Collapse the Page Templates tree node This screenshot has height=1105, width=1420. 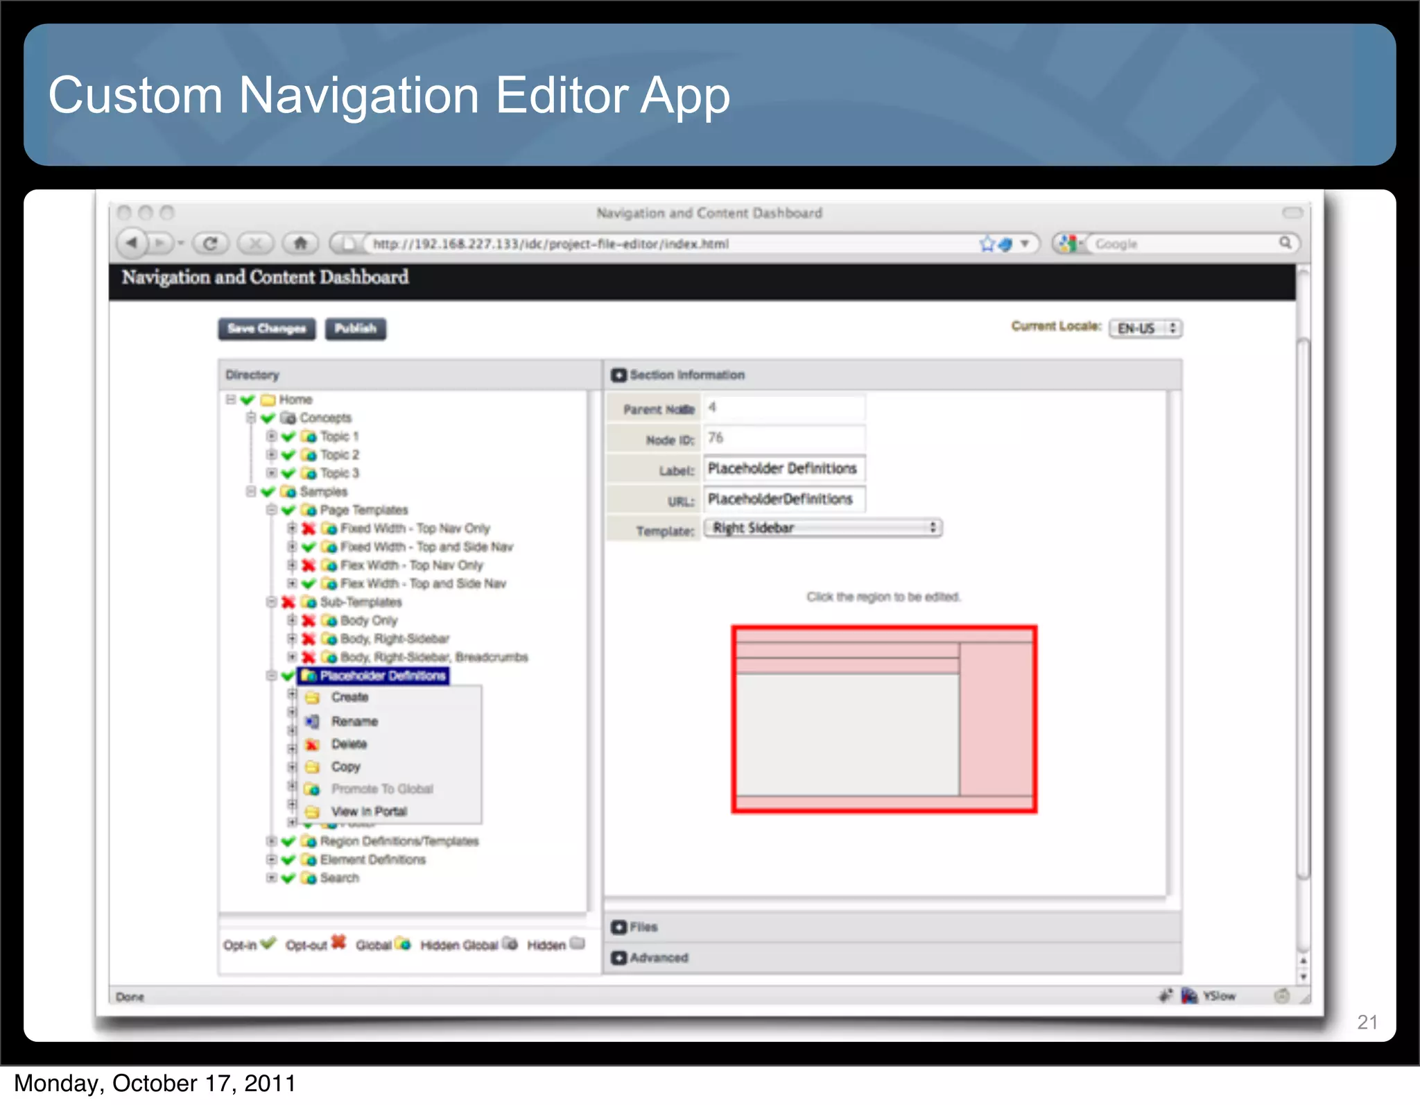[272, 510]
